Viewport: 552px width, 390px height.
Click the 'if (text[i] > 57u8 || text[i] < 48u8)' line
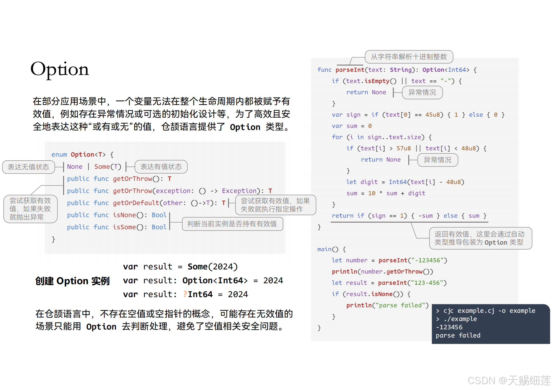point(417,148)
